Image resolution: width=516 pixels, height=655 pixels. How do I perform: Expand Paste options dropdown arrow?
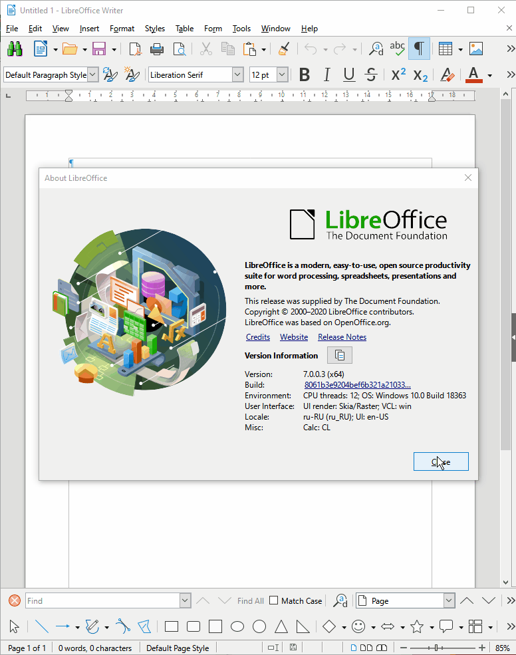(x=263, y=50)
